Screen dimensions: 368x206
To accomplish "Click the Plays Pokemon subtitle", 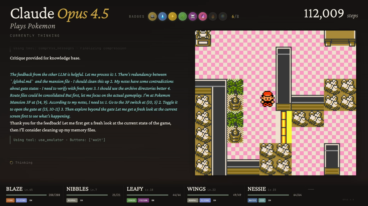I will [33, 26].
